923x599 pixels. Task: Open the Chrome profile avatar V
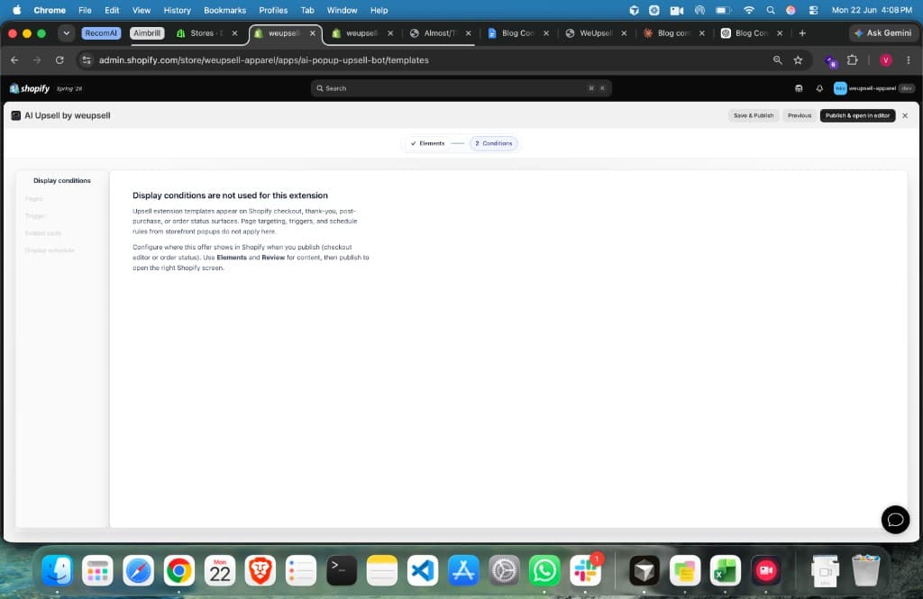(x=885, y=60)
